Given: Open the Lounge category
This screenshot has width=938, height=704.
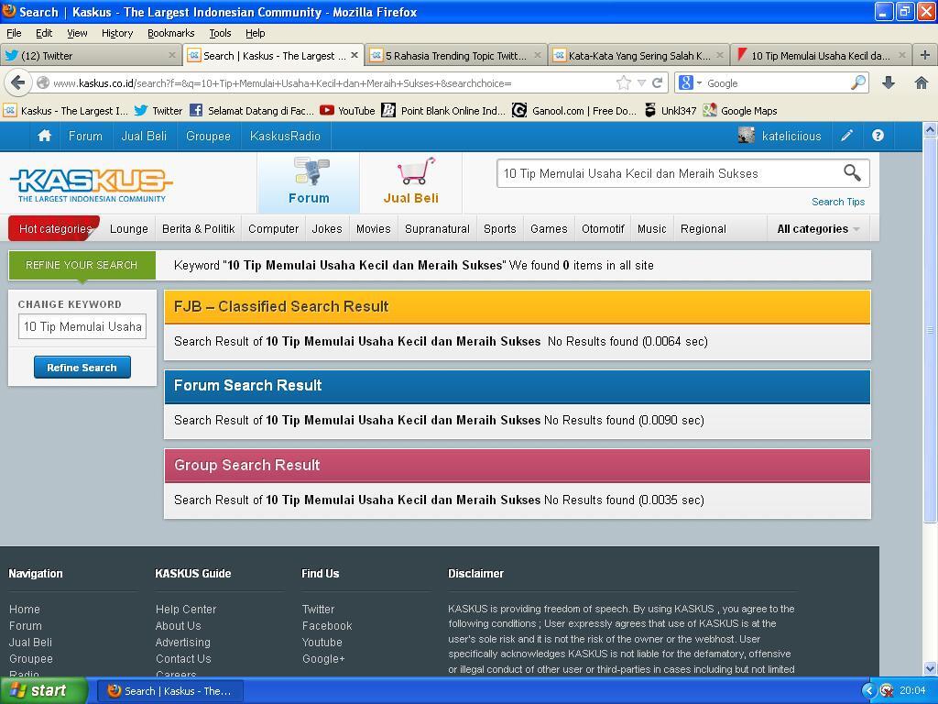Looking at the screenshot, I should tap(128, 228).
